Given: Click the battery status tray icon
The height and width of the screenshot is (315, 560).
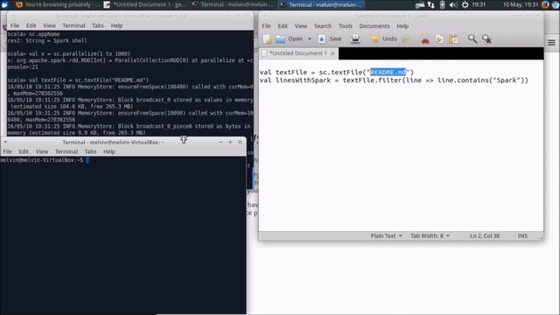Looking at the screenshot, I should [x=442, y=4].
